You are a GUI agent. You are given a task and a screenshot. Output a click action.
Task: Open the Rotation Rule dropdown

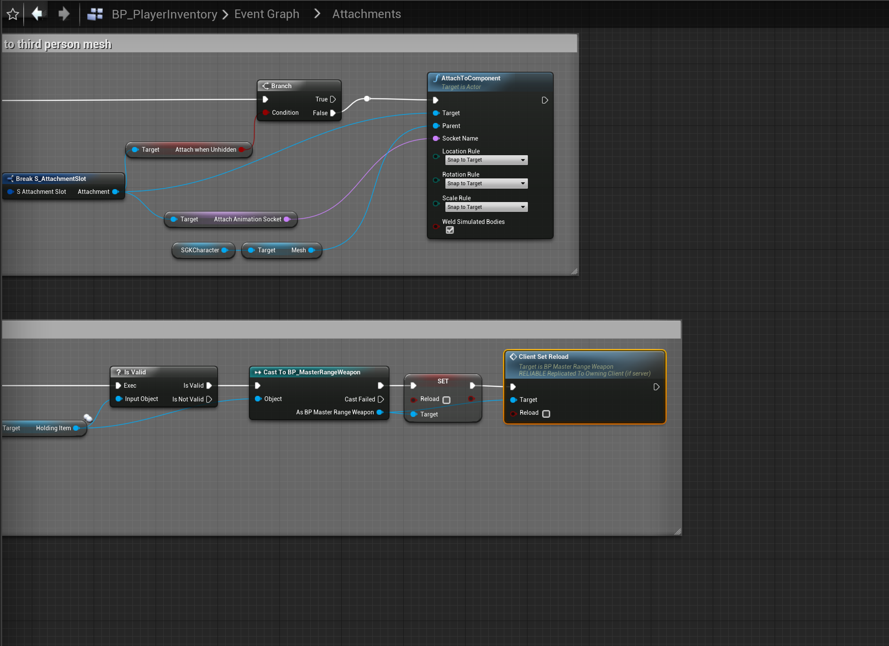[486, 184]
